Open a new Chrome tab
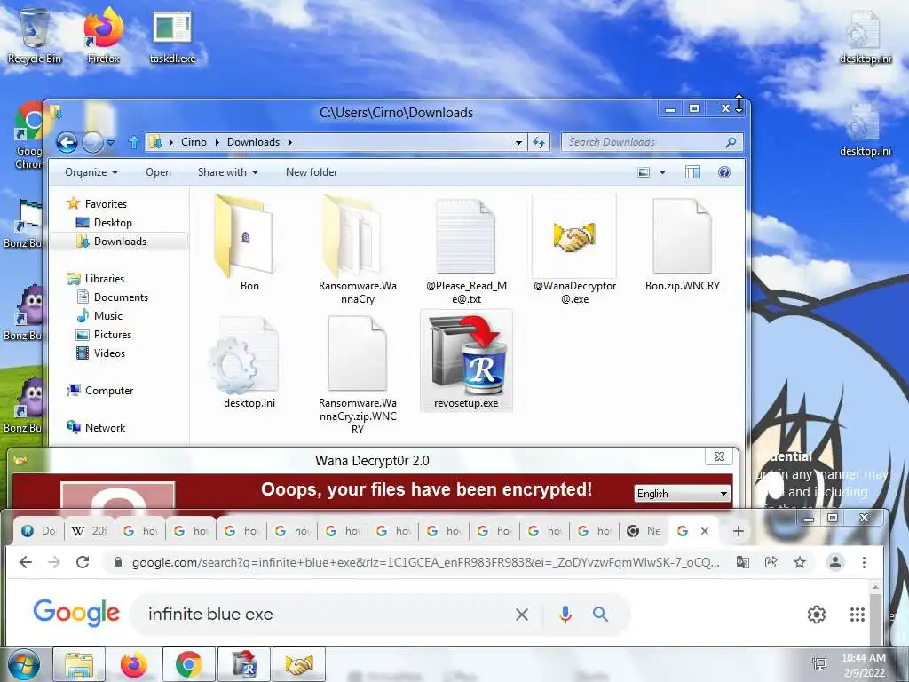Viewport: 909px width, 682px height. coord(738,531)
